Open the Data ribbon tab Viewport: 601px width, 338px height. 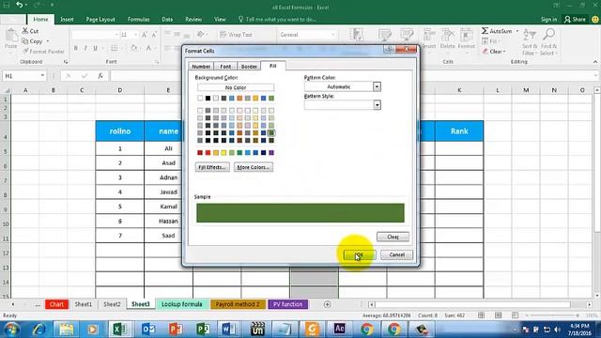coord(167,19)
